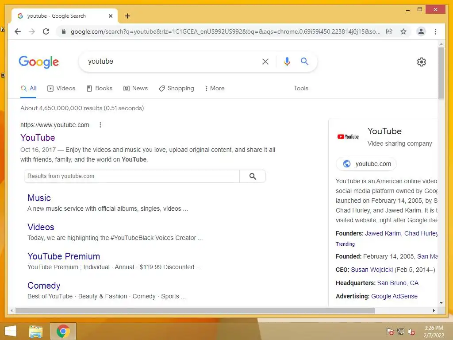
Task: Click the scroll down arrow
Action: [x=441, y=303]
